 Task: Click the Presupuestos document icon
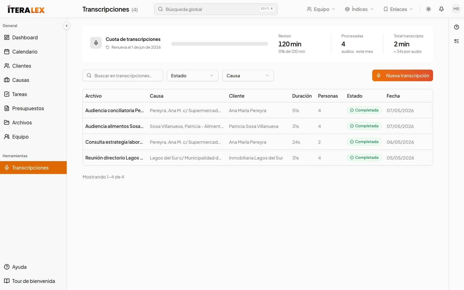click(7, 108)
